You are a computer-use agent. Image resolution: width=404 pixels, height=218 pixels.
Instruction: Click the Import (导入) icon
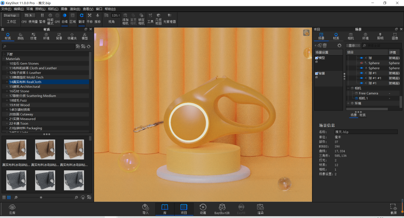tap(146, 208)
